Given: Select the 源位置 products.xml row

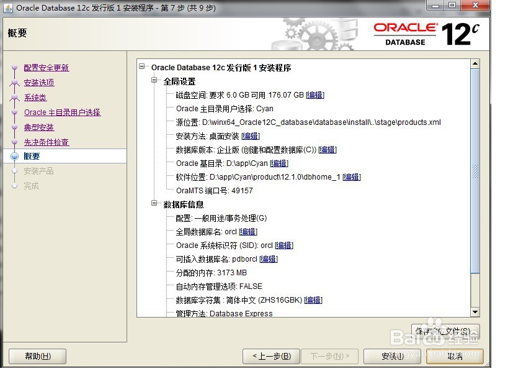Looking at the screenshot, I should click(308, 122).
